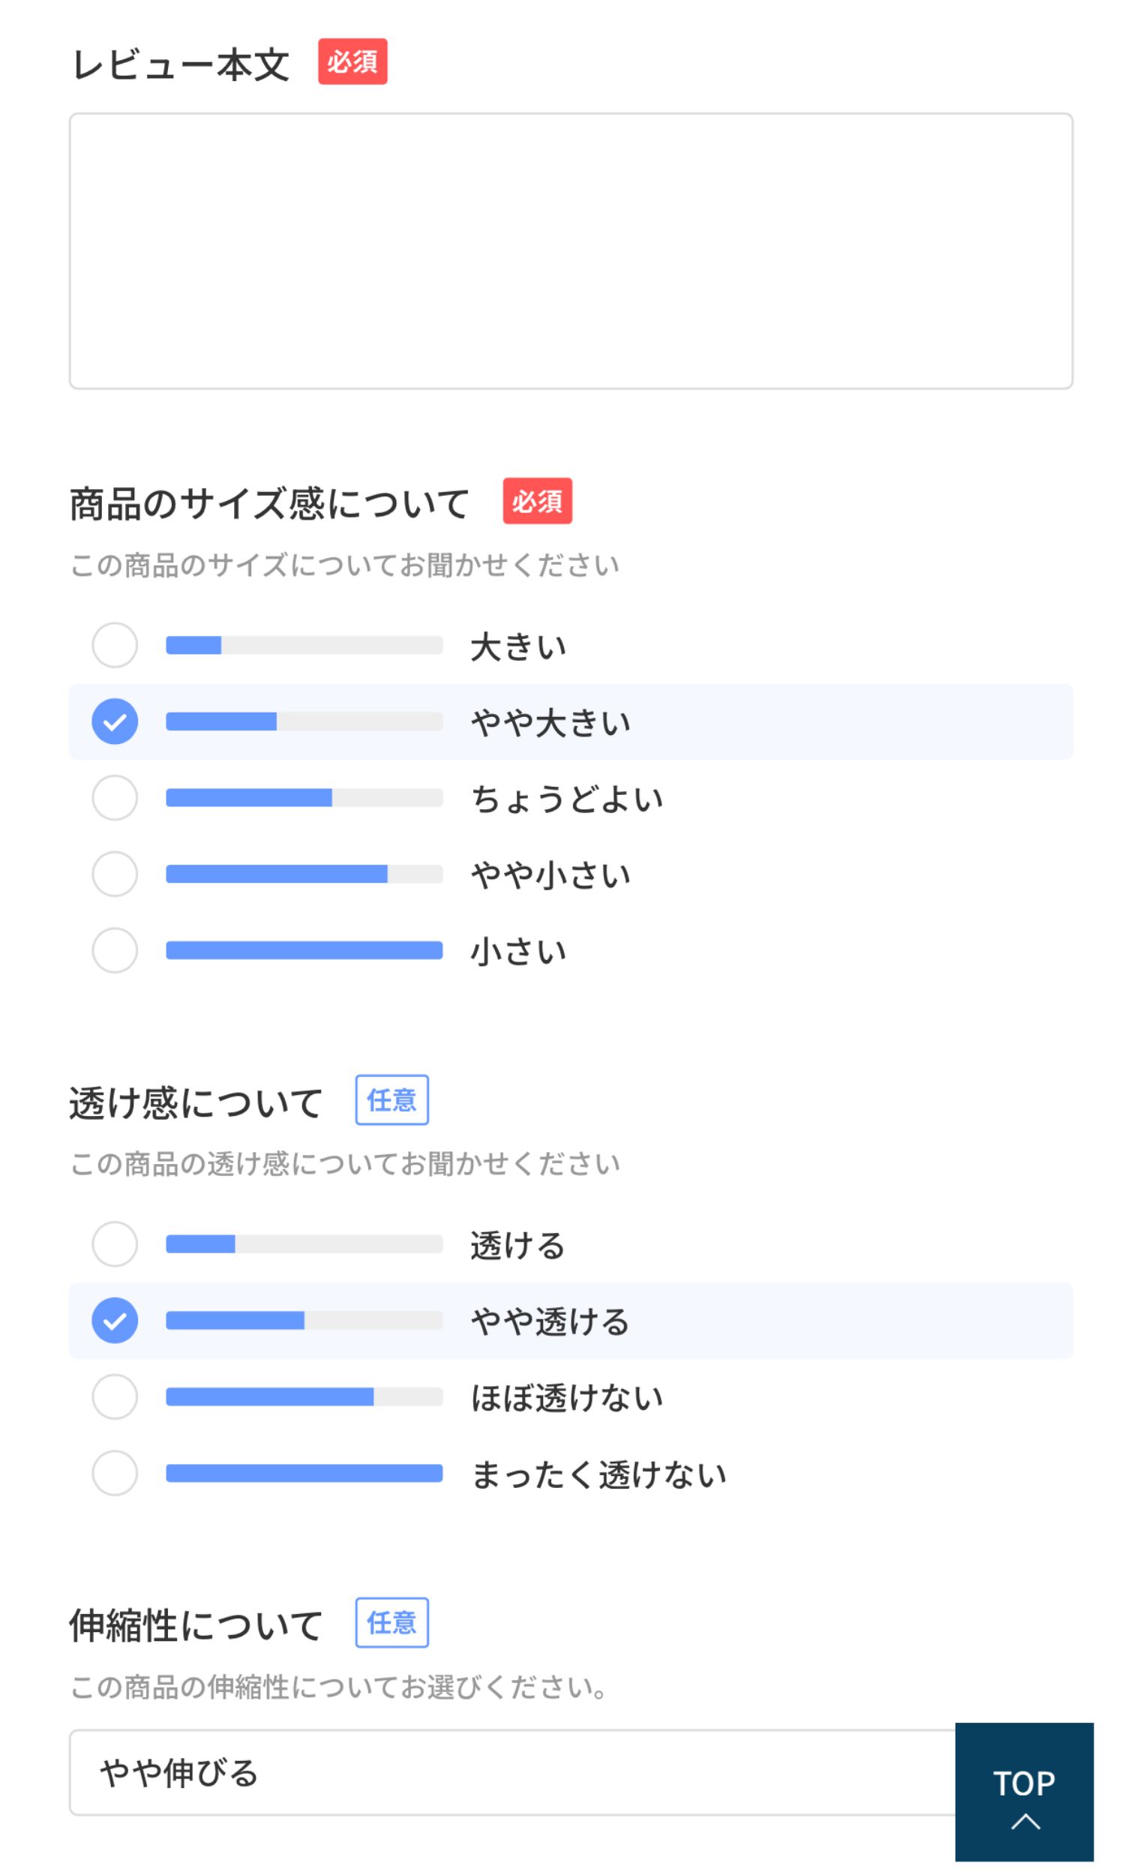Select やや小さい size radio button
Image resolution: width=1125 pixels, height=1875 pixels.
point(115,874)
